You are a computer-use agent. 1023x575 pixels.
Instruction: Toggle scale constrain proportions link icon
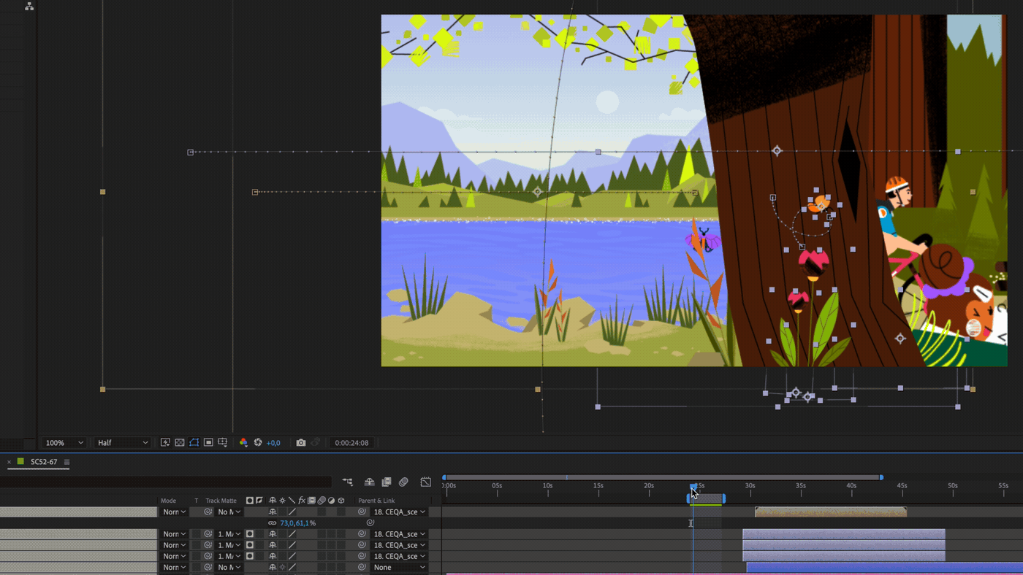[273, 523]
